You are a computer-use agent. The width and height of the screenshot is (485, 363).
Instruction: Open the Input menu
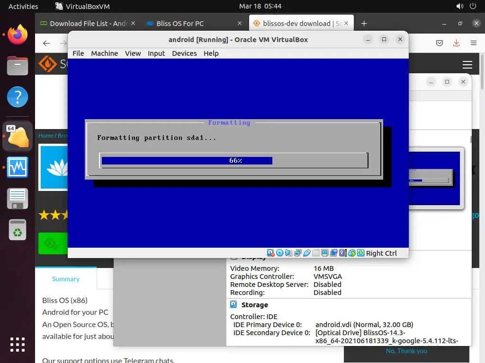(x=156, y=53)
